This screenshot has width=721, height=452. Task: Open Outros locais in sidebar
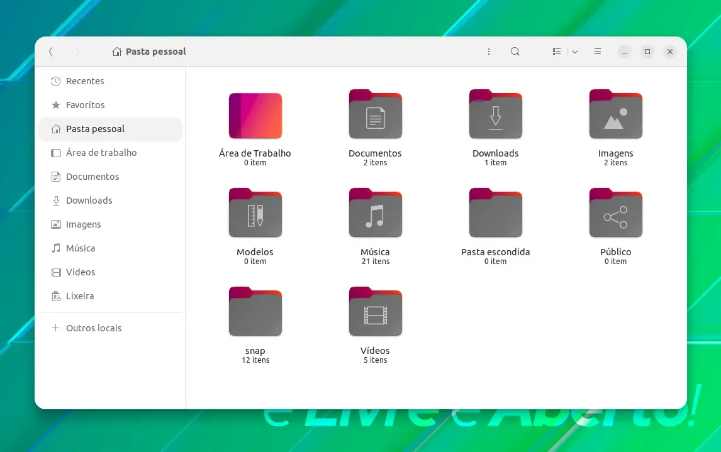click(x=110, y=328)
